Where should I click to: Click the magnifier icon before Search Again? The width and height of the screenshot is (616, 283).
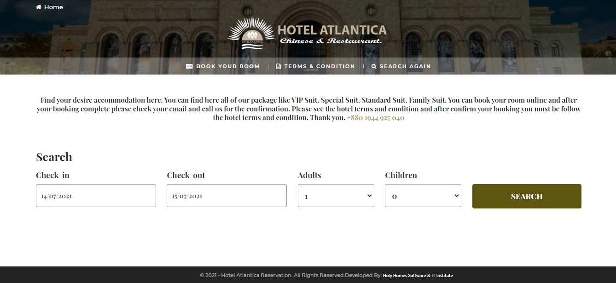click(374, 66)
